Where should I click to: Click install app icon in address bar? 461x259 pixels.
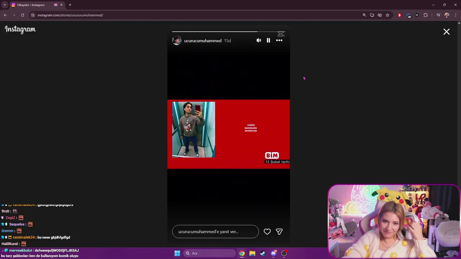[372, 15]
